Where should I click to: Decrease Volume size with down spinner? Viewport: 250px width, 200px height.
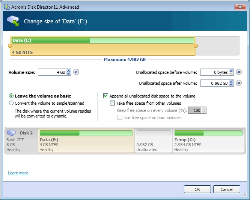click(x=69, y=73)
